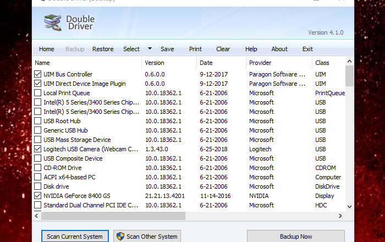Check the CD-ROM Drive checkbox
This screenshot has width=385, height=242.
tap(37, 167)
